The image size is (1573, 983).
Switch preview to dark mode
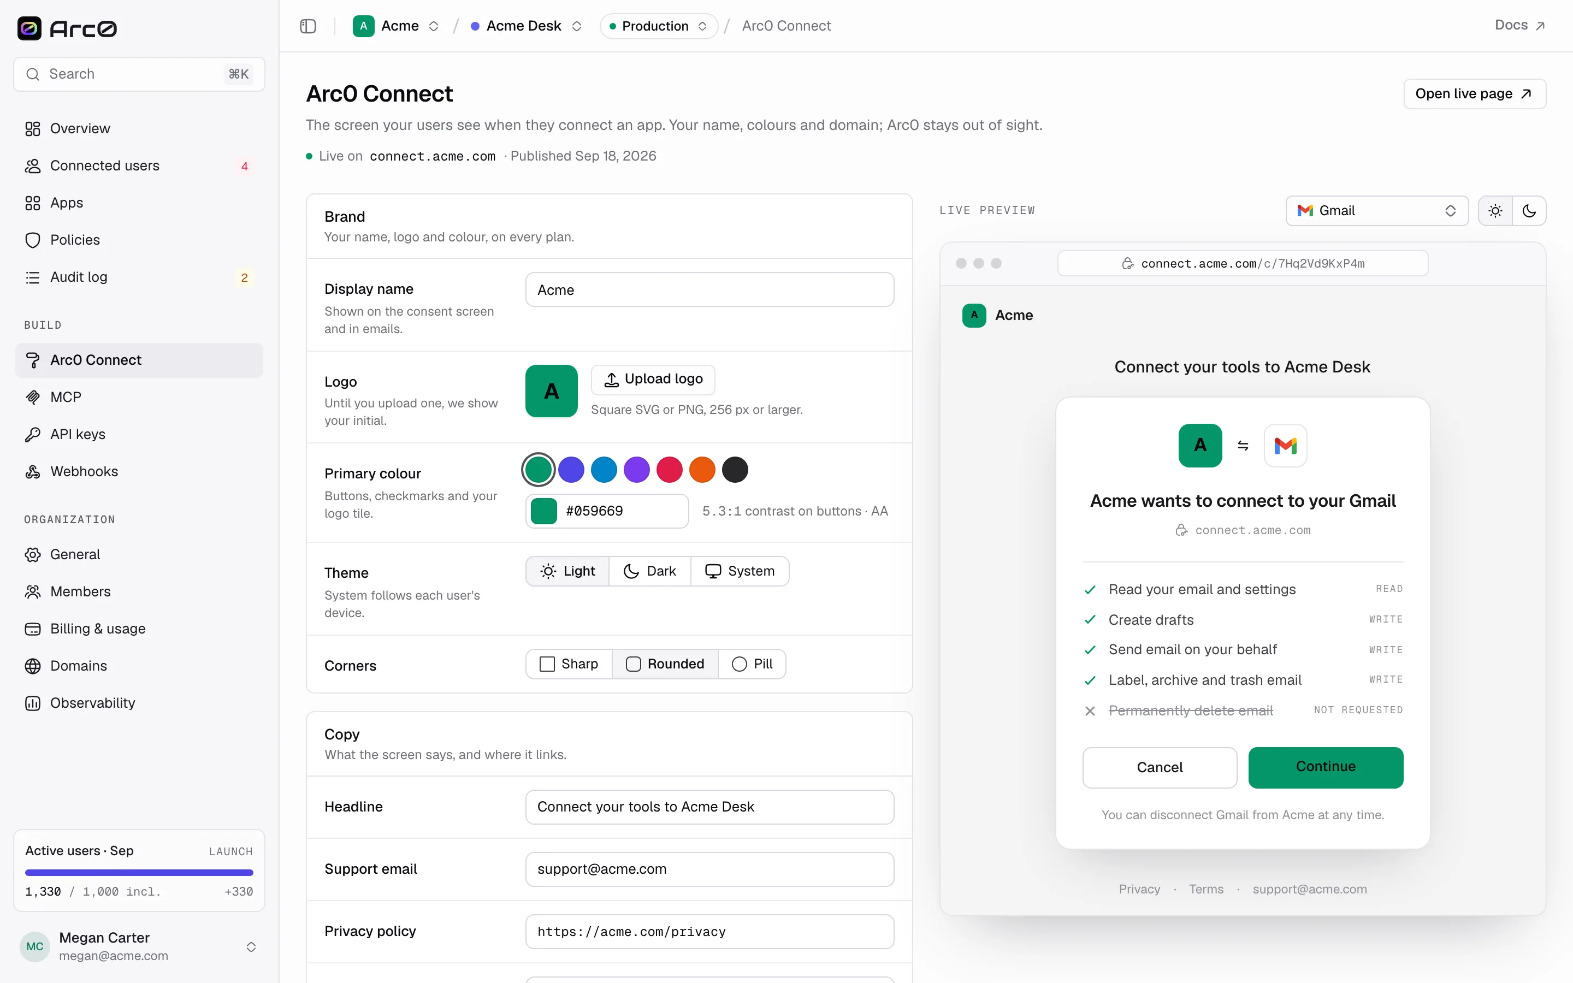pos(1529,211)
